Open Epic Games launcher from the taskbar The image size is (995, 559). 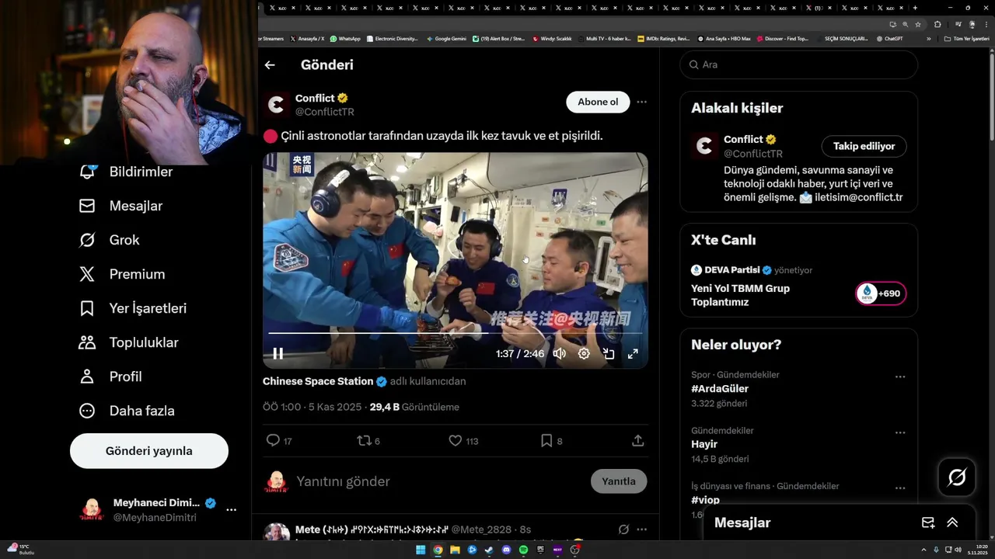point(540,550)
